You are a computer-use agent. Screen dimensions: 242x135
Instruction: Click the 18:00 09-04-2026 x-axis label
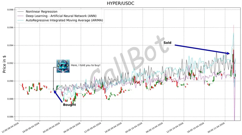tap(113, 128)
